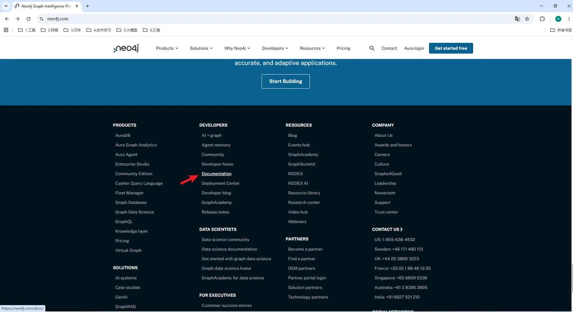573x312 pixels.
Task: Open the Case studies footer link
Action: [128, 287]
